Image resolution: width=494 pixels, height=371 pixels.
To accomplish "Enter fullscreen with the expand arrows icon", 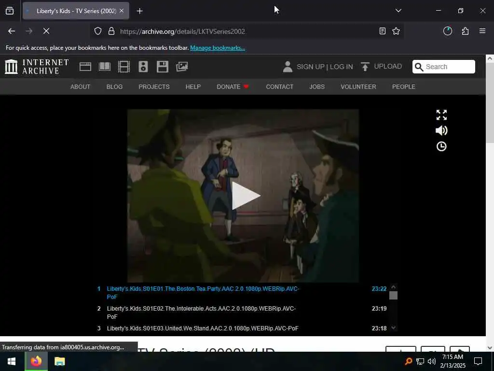I will point(441,115).
